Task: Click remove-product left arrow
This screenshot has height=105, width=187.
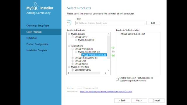Action: (x=113, y=52)
